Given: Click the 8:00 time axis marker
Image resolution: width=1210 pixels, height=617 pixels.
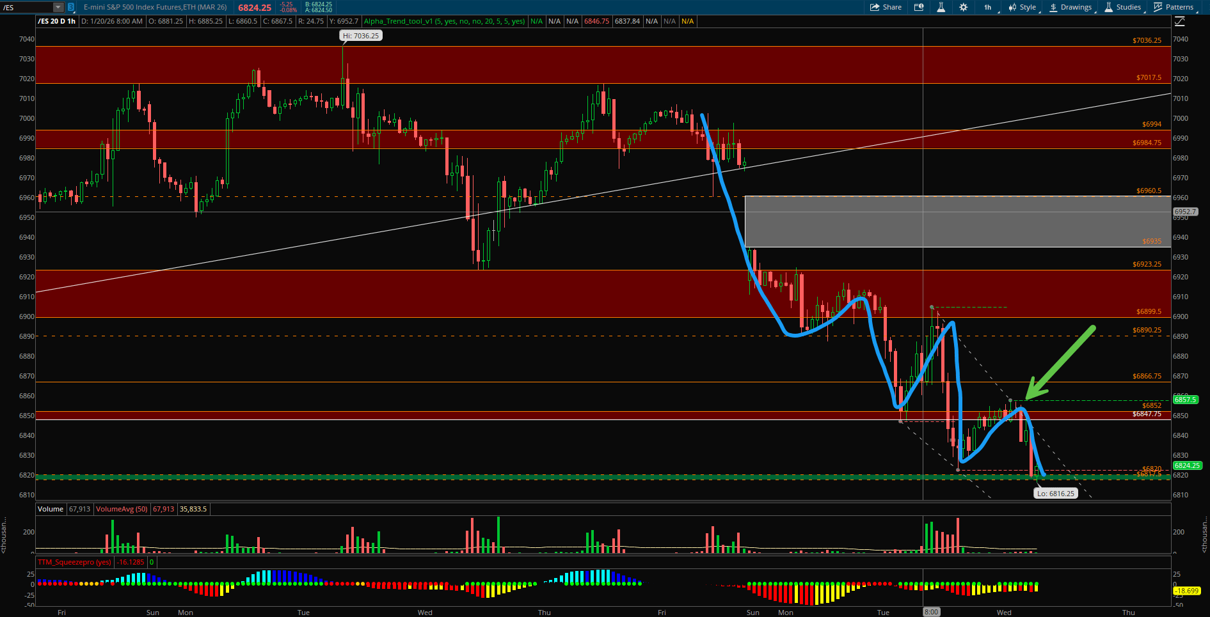Looking at the screenshot, I should 931,613.
